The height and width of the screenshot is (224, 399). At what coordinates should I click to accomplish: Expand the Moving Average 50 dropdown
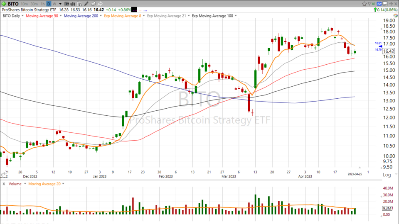60,16
